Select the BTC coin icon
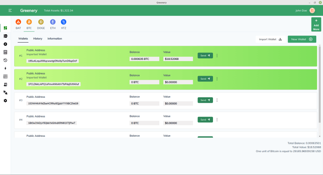 (29, 22)
